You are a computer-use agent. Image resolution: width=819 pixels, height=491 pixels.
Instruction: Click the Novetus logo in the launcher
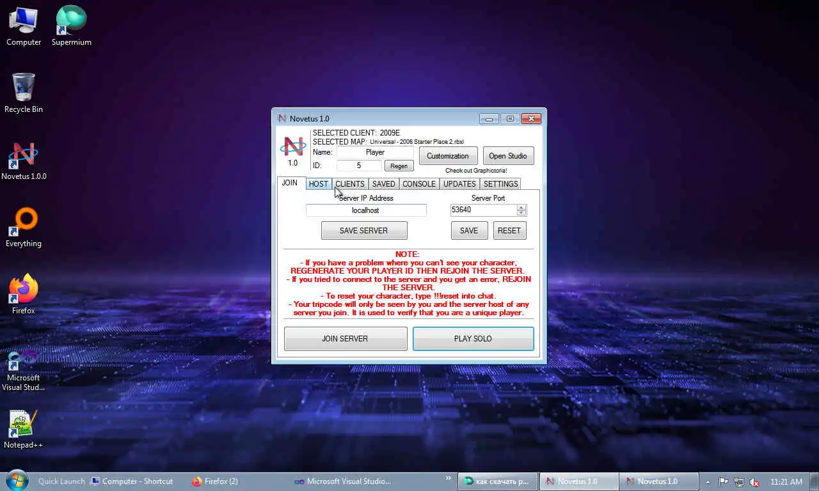coord(293,147)
